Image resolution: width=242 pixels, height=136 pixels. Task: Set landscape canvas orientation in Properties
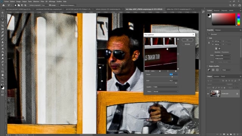219,48
